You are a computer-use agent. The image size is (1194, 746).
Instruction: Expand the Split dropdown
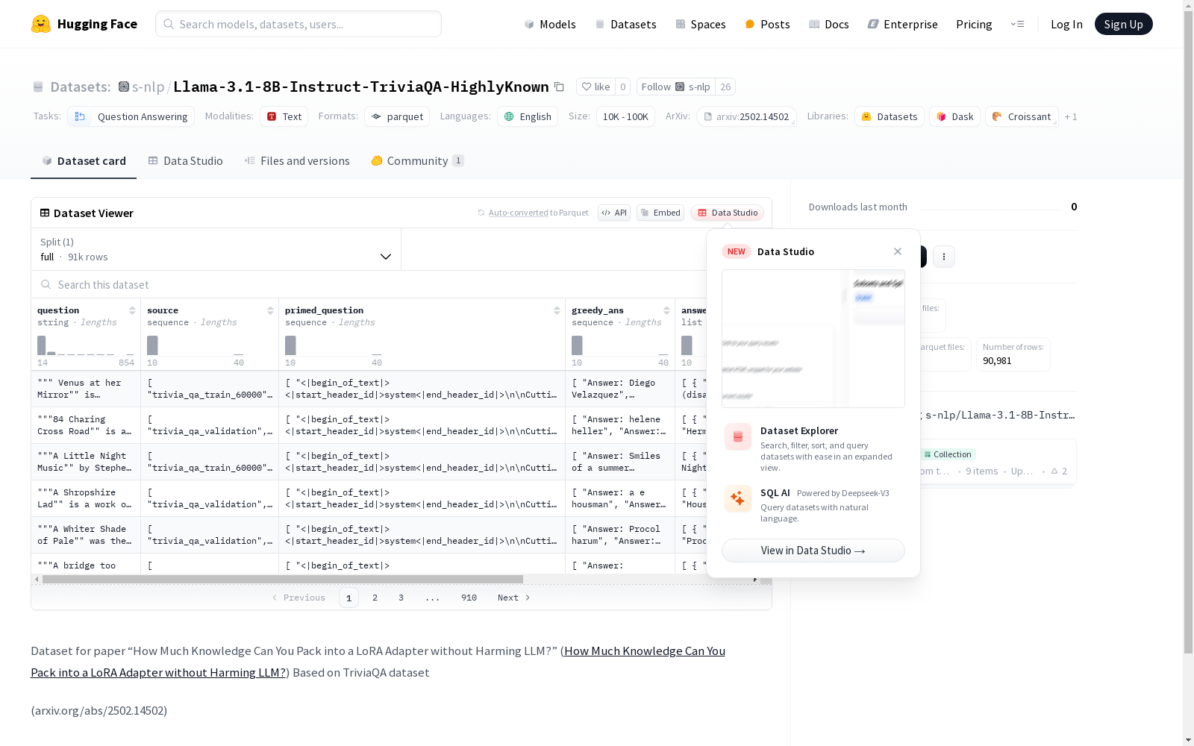216,249
